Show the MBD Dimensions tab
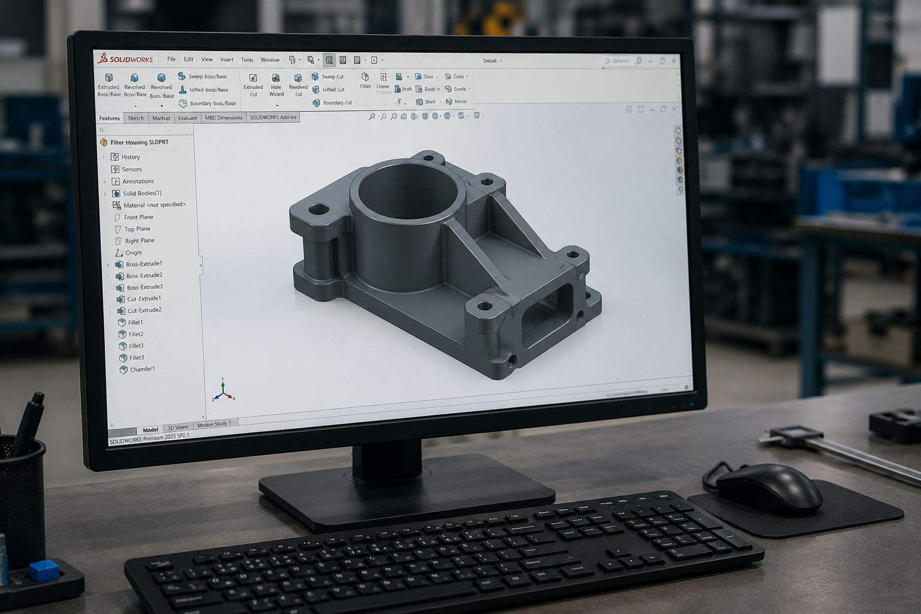The width and height of the screenshot is (921, 614). (x=224, y=118)
